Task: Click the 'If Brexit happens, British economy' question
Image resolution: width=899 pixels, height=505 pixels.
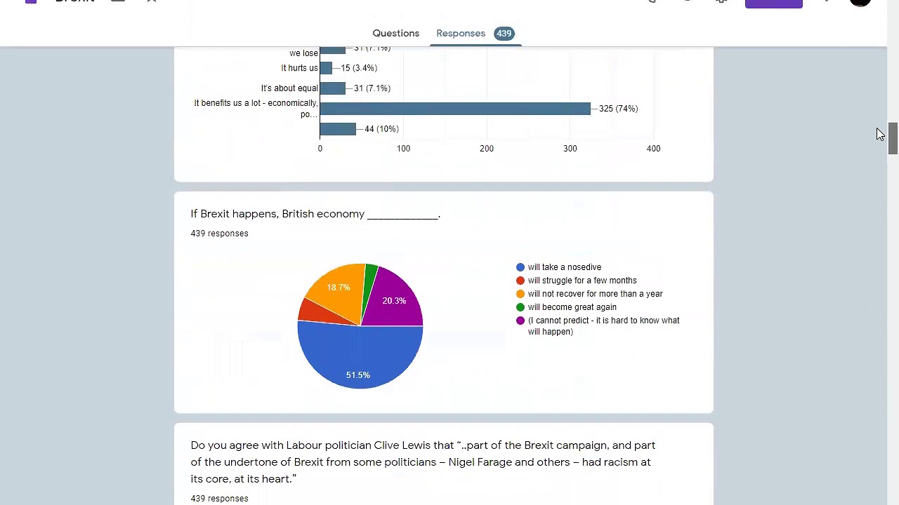Action: [315, 214]
